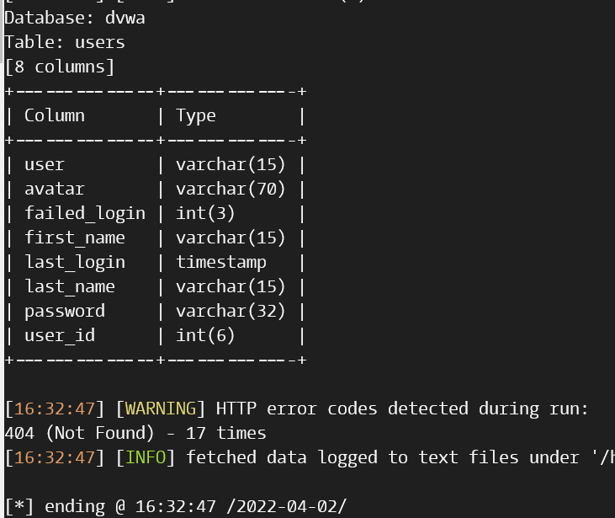This screenshot has height=518, width=615.
Task: Click the 'user' column name row
Action: point(45,164)
